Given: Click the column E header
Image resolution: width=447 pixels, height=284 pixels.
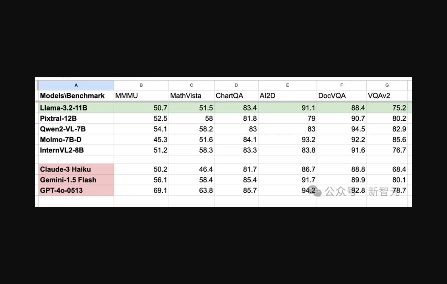Looking at the screenshot, I should (x=287, y=85).
